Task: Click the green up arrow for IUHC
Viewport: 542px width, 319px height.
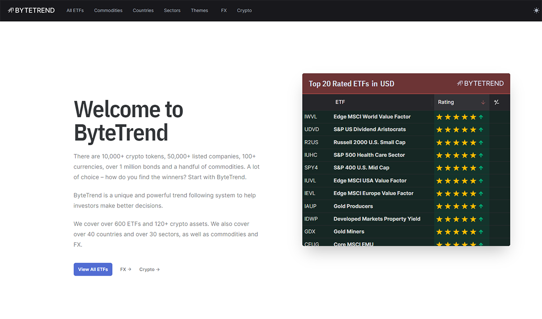Action: [x=481, y=155]
